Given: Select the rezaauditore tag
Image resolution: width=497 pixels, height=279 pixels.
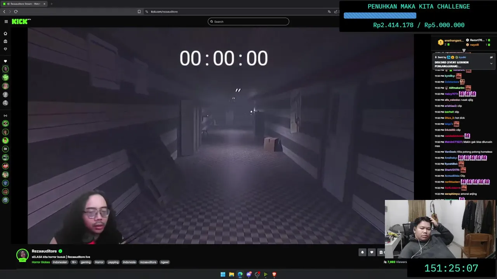Looking at the screenshot, I should 148,262.
